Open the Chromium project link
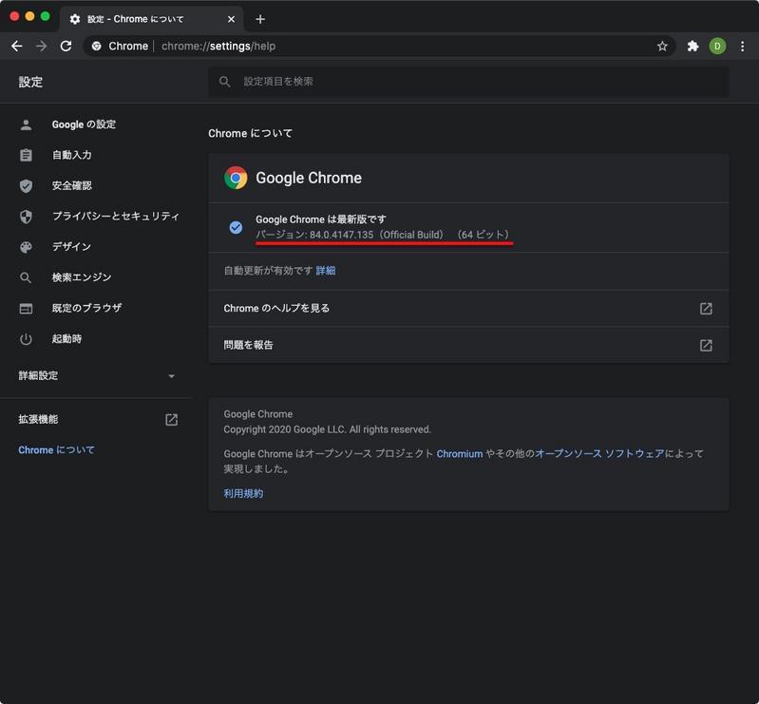Screen dimensions: 759x704 [x=460, y=454]
